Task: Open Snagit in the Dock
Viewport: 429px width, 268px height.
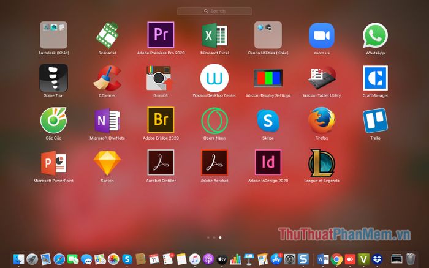Action: tap(303, 259)
